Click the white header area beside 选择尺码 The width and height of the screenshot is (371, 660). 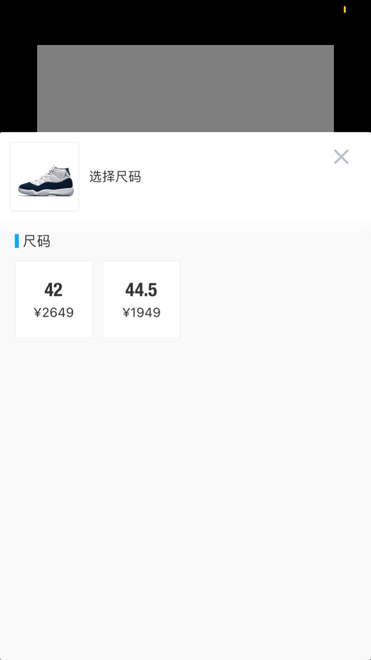[236, 177]
